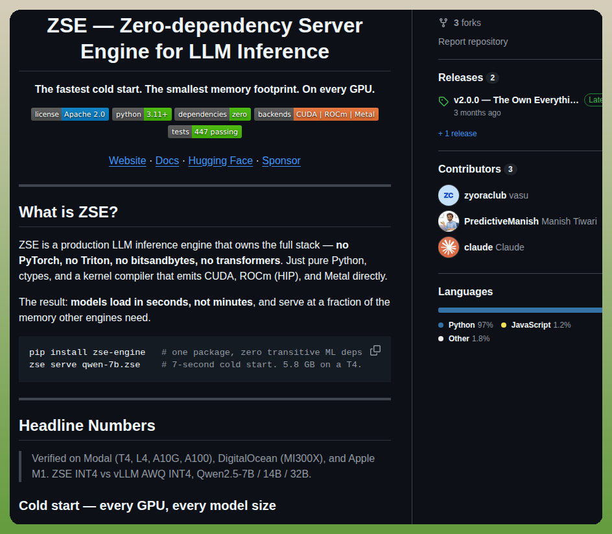
Task: Click the ZSE main title heading
Action: point(204,38)
